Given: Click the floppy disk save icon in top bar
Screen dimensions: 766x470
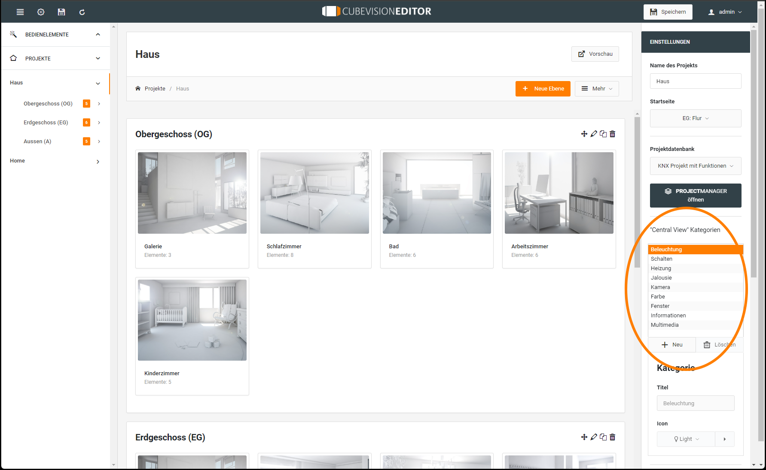Looking at the screenshot, I should [61, 12].
